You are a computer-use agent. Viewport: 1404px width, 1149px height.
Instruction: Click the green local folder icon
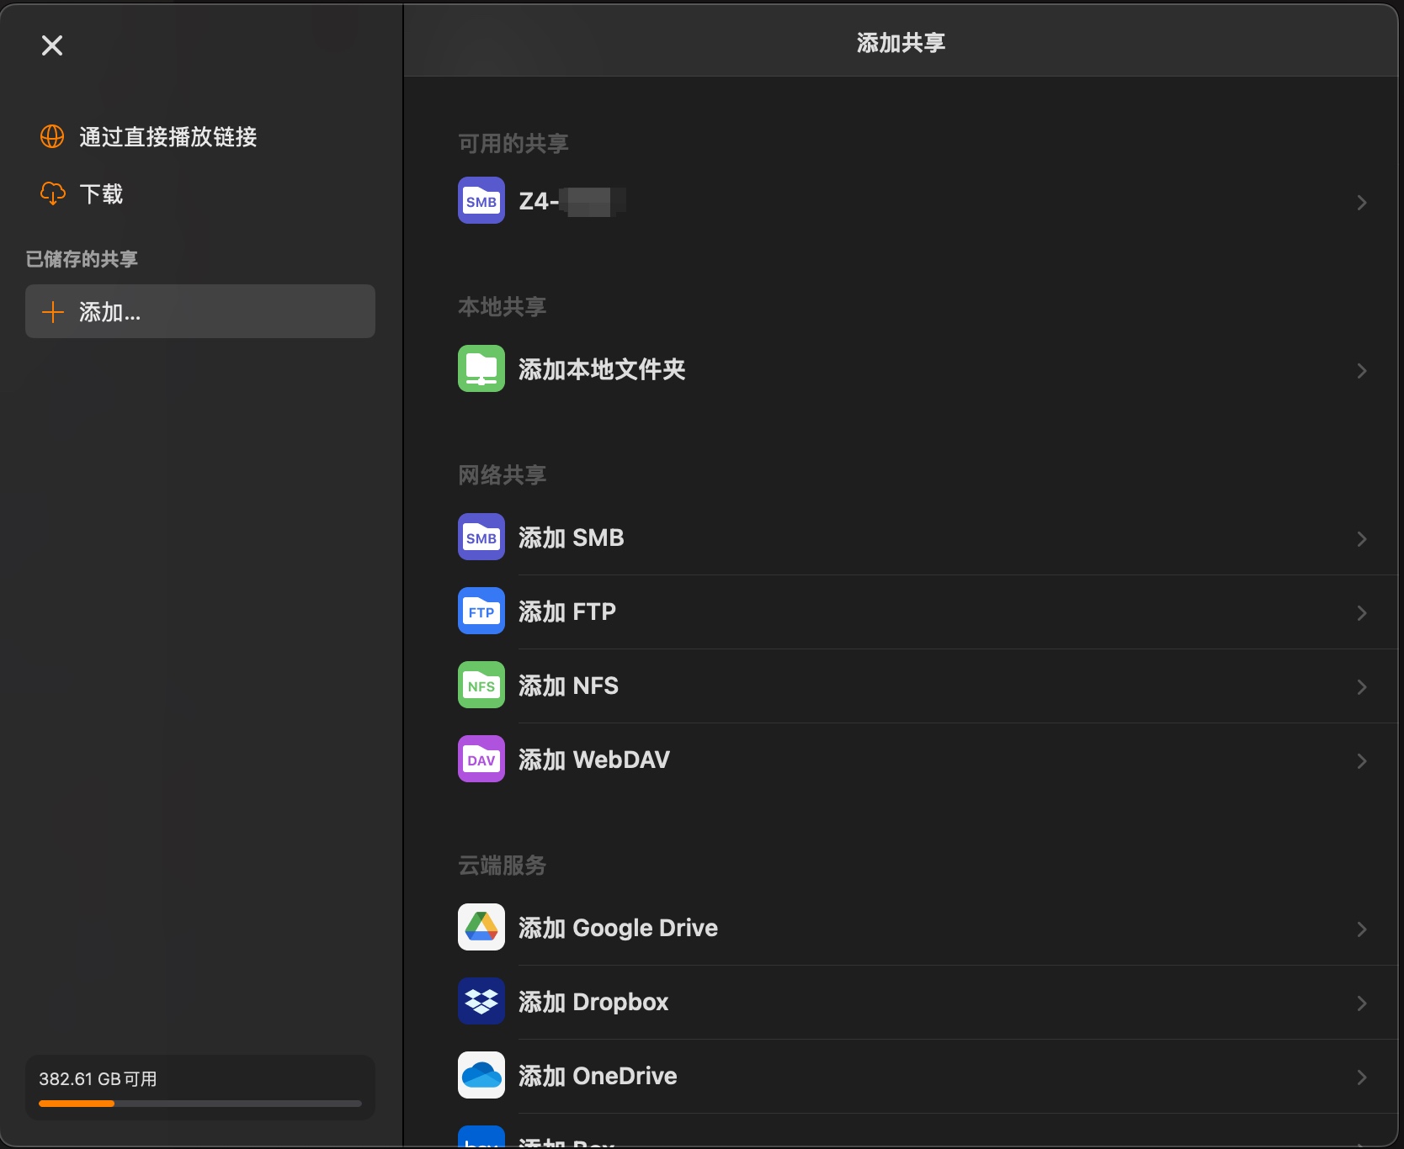pos(481,368)
